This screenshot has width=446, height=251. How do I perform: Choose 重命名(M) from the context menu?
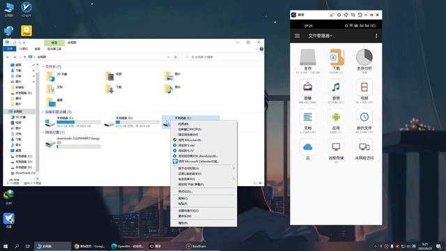coord(203,216)
